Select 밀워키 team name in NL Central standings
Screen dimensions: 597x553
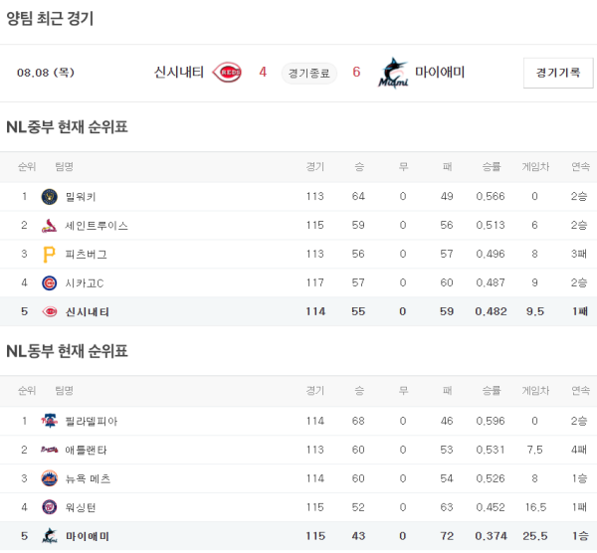pos(81,197)
